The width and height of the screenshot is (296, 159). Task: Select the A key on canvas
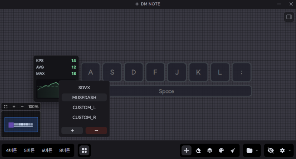pos(91,72)
